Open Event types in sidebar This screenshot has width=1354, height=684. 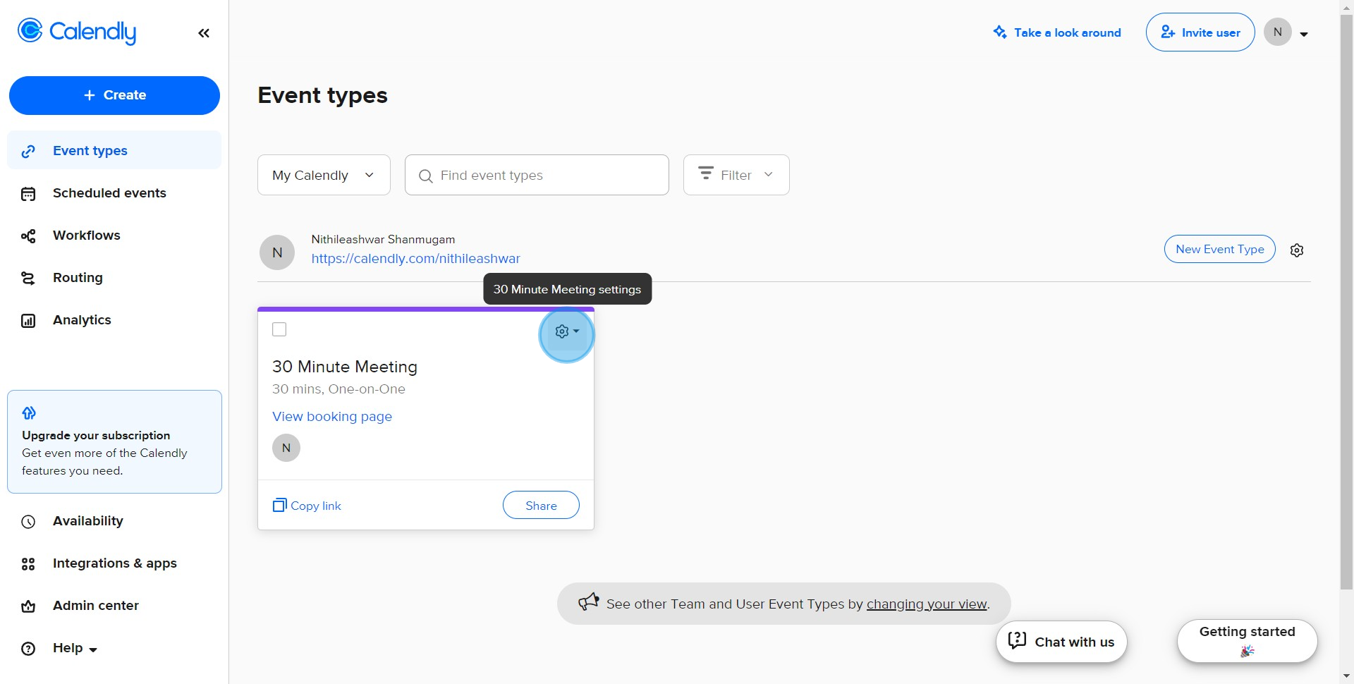[x=114, y=150]
